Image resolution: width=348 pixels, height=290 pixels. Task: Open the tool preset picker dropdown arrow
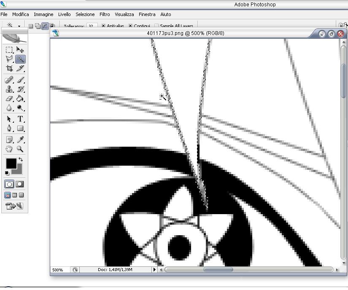pos(19,26)
